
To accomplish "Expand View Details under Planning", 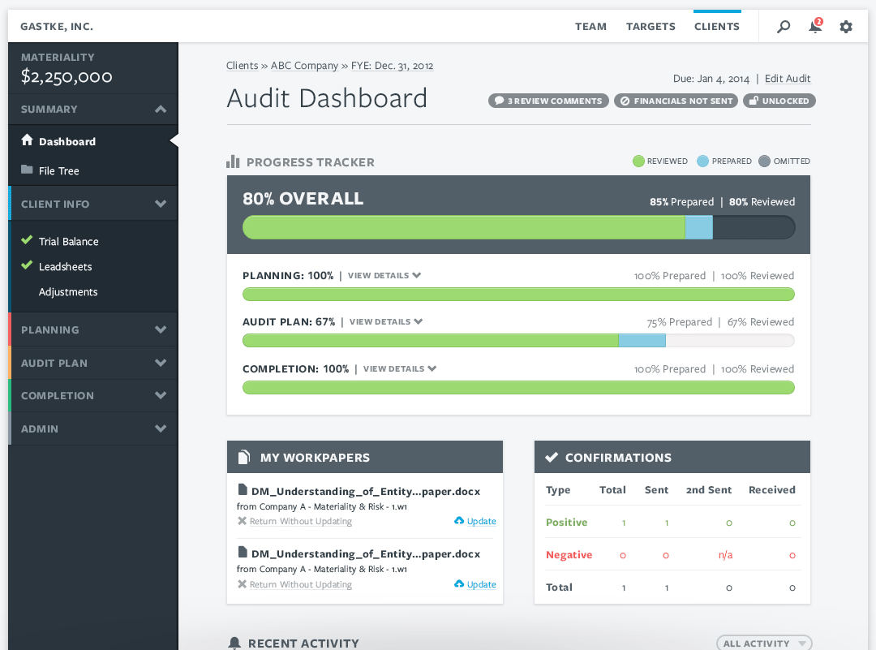I will point(384,275).
